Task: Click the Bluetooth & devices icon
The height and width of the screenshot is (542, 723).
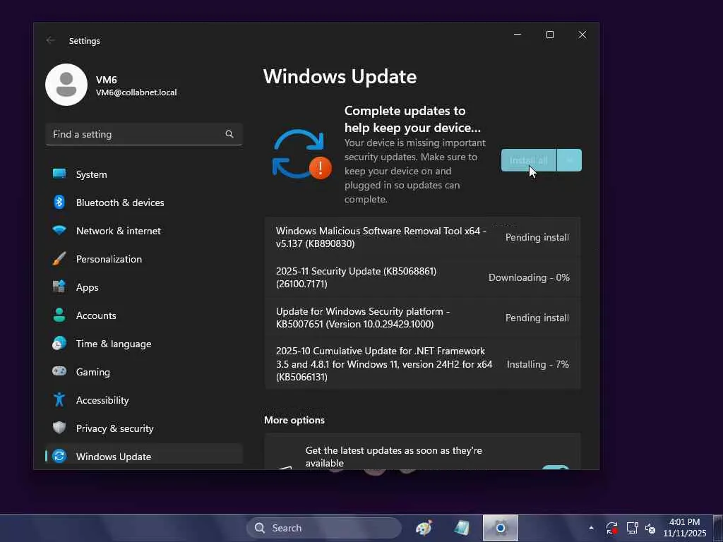Action: [59, 202]
